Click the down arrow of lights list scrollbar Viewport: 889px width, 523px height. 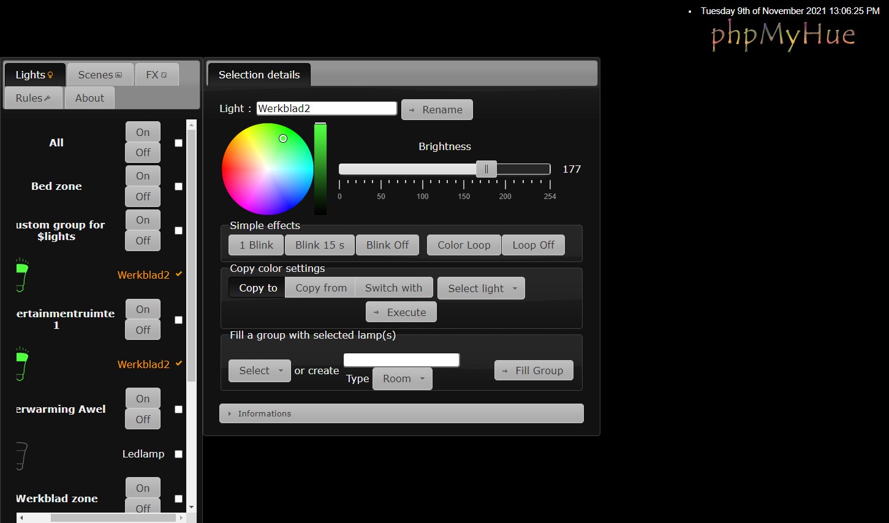coord(191,507)
